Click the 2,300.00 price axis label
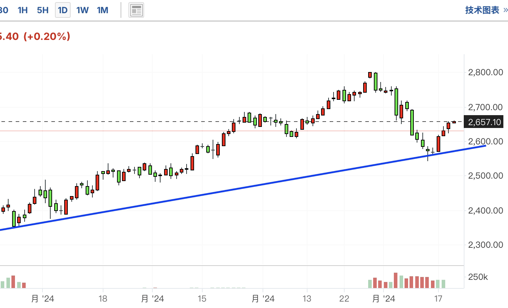The width and height of the screenshot is (508, 308). 486,245
